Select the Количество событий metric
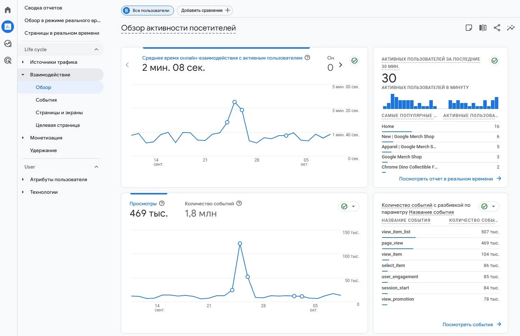The width and height of the screenshot is (520, 336). (209, 204)
